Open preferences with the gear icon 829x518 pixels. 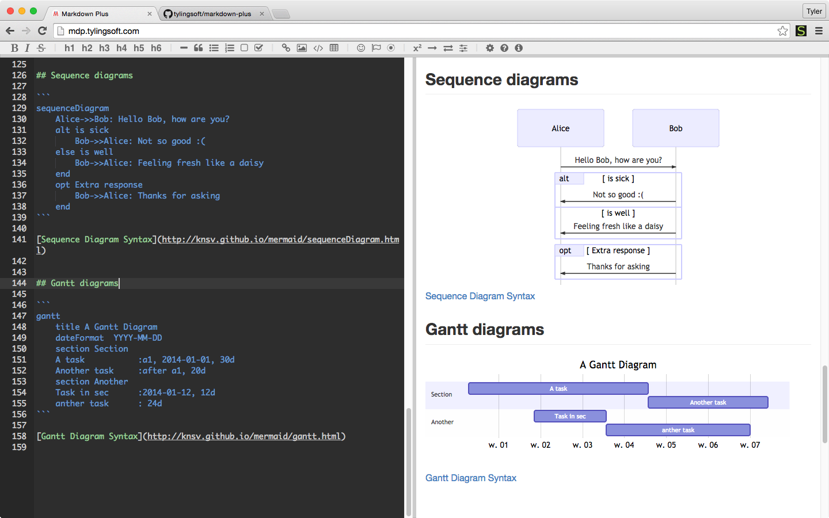490,48
